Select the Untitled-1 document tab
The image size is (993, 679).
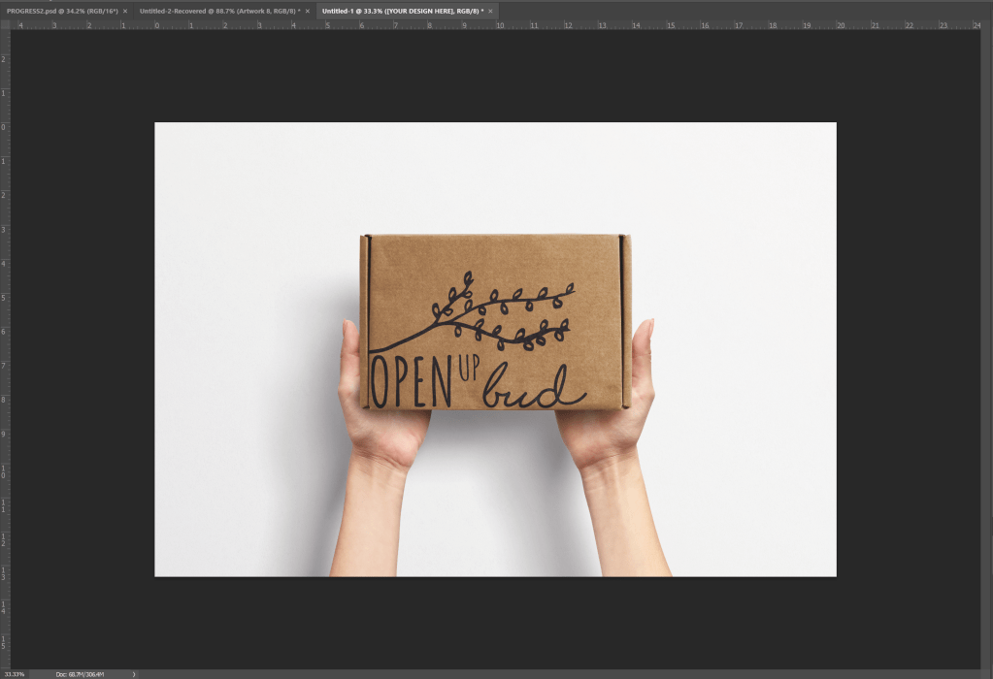point(401,11)
